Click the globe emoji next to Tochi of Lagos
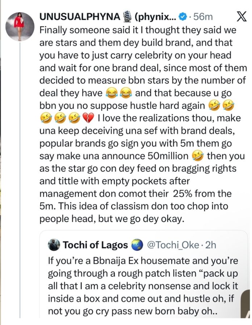This screenshot has width=252, height=325. (x=137, y=245)
